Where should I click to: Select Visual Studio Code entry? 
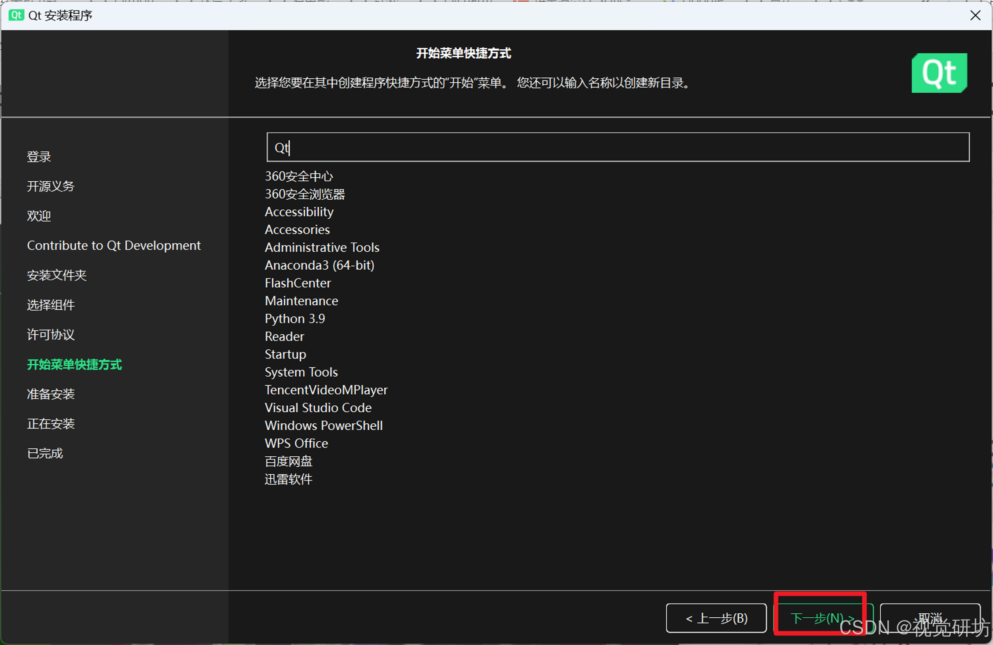[318, 407]
